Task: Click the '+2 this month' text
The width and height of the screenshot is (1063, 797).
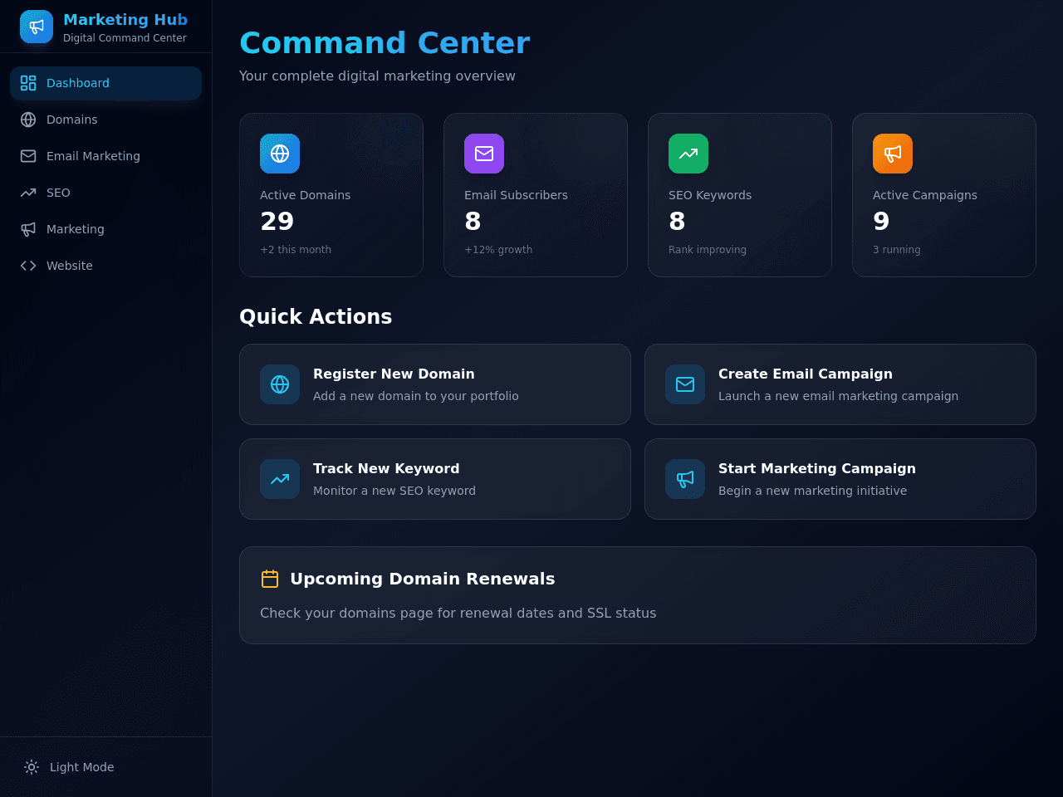Action: pyautogui.click(x=296, y=250)
